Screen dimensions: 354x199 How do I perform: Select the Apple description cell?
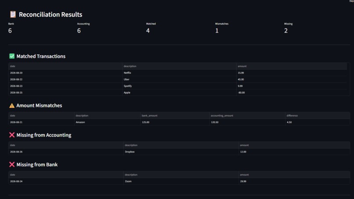coord(179,92)
